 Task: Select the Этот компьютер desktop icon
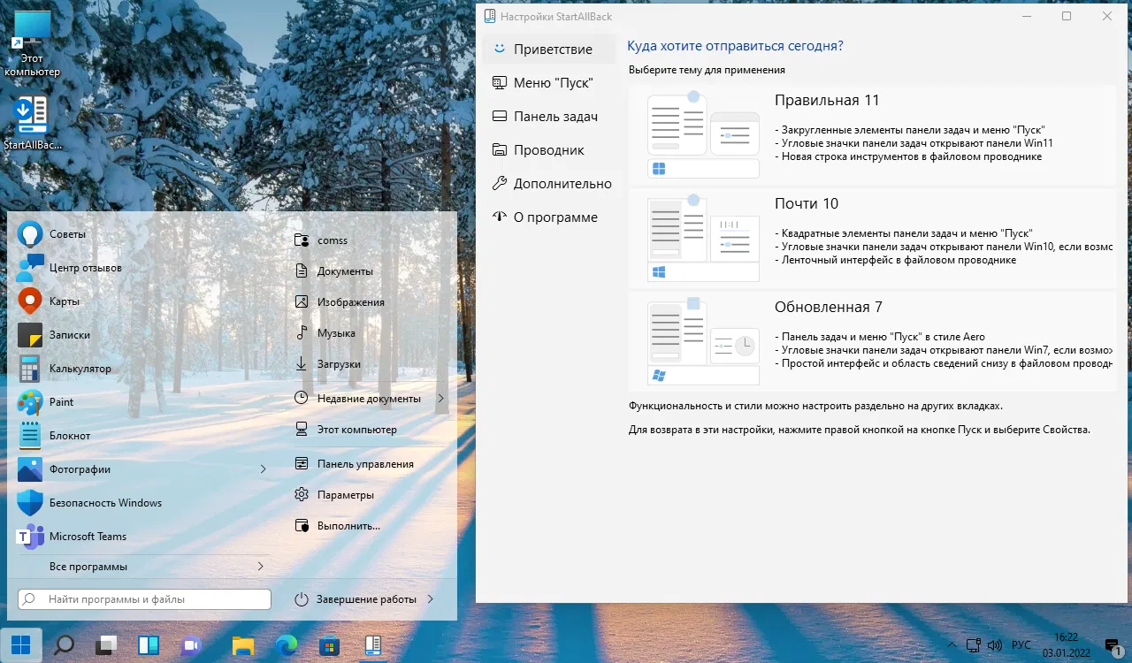33,46
